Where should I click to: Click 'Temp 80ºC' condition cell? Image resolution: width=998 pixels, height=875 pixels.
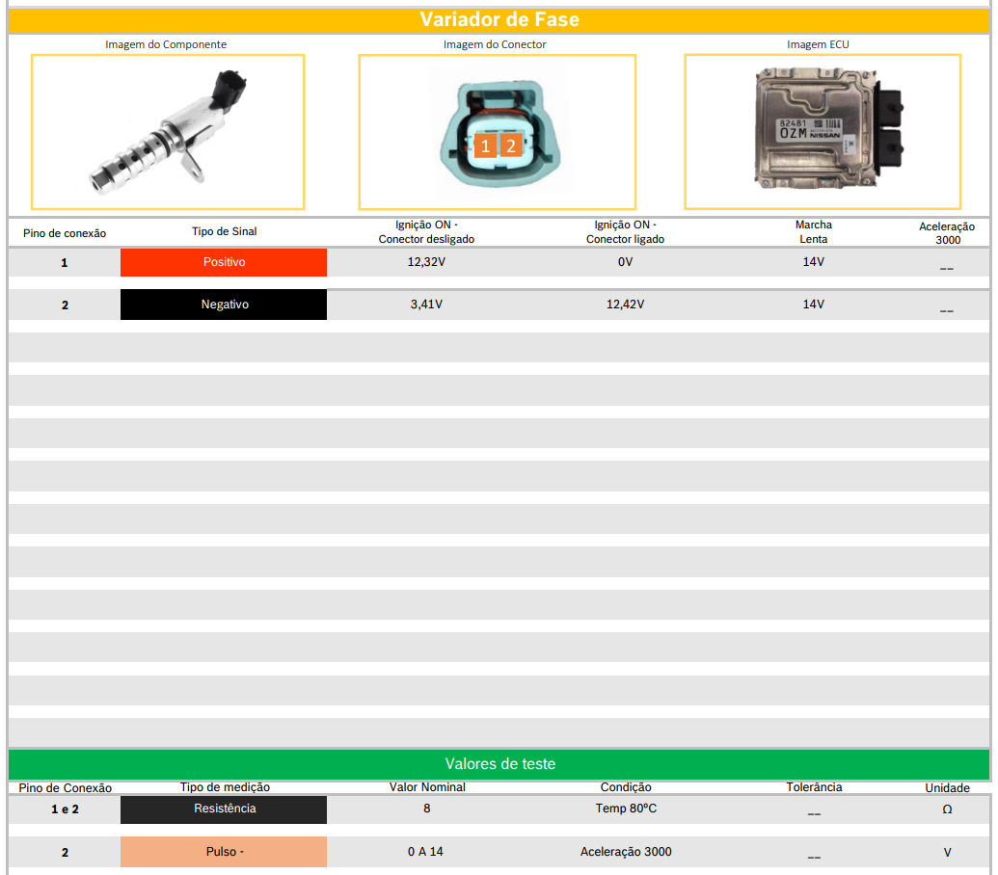point(626,809)
